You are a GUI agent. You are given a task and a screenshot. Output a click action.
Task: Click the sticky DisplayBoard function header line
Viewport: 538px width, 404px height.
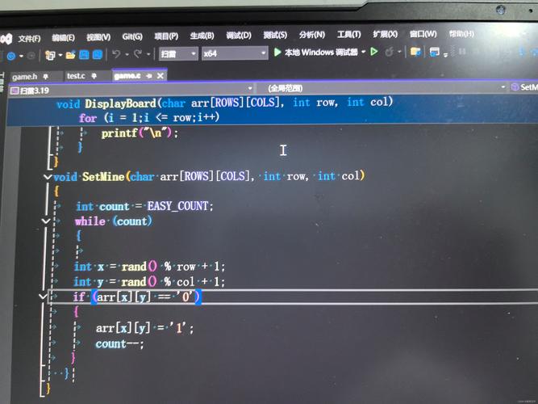tap(225, 103)
